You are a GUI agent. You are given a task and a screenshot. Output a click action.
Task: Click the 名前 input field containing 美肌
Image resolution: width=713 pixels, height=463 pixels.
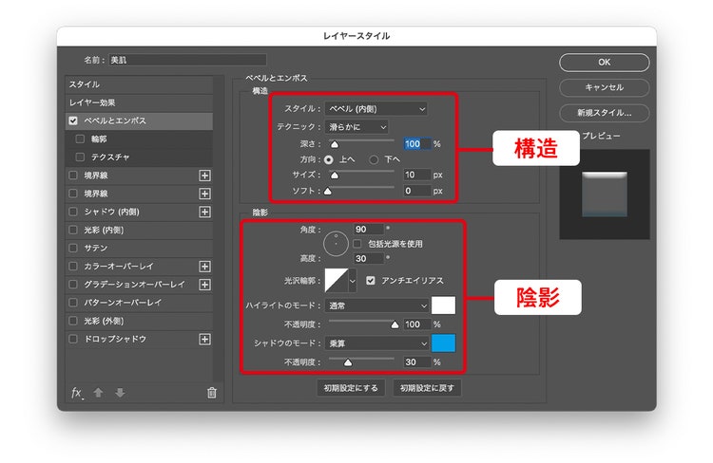(x=187, y=60)
